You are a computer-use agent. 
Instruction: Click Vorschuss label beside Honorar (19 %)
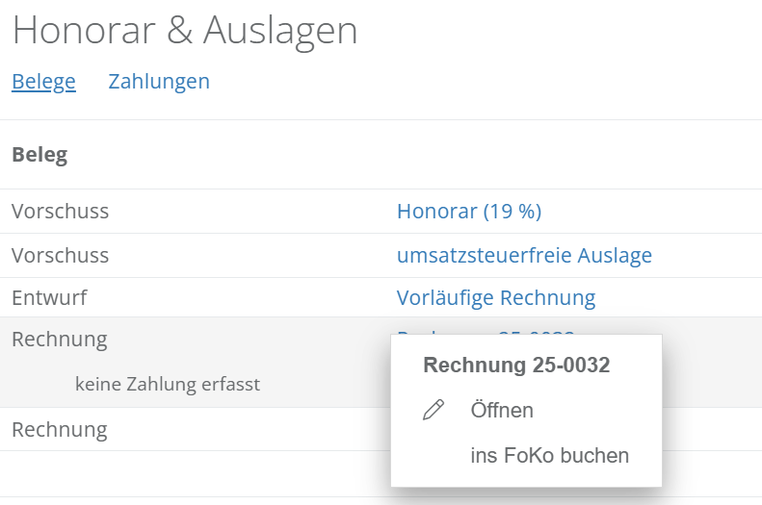pos(60,212)
